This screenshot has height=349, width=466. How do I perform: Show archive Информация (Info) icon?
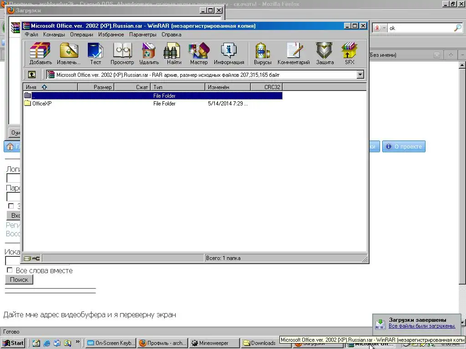229,54
